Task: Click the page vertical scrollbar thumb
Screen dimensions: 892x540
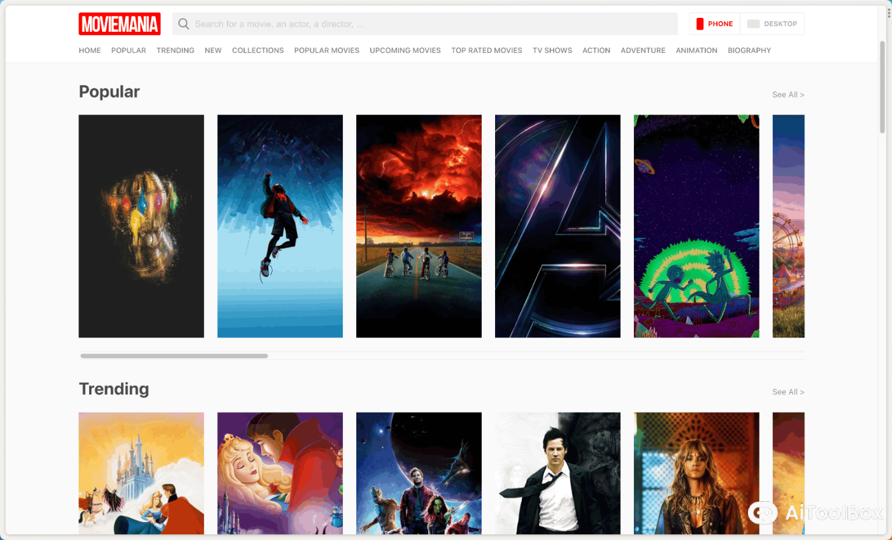Action: click(x=882, y=86)
